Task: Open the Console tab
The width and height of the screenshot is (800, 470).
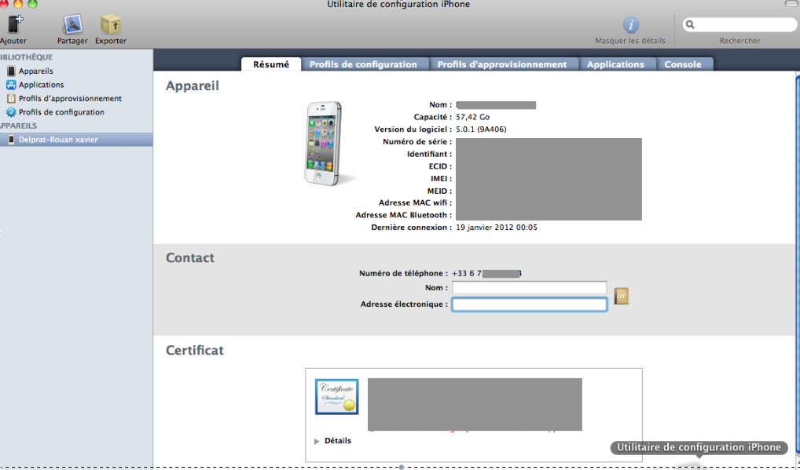Action: (x=683, y=64)
